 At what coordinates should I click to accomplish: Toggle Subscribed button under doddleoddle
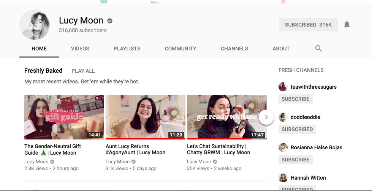coord(297,129)
